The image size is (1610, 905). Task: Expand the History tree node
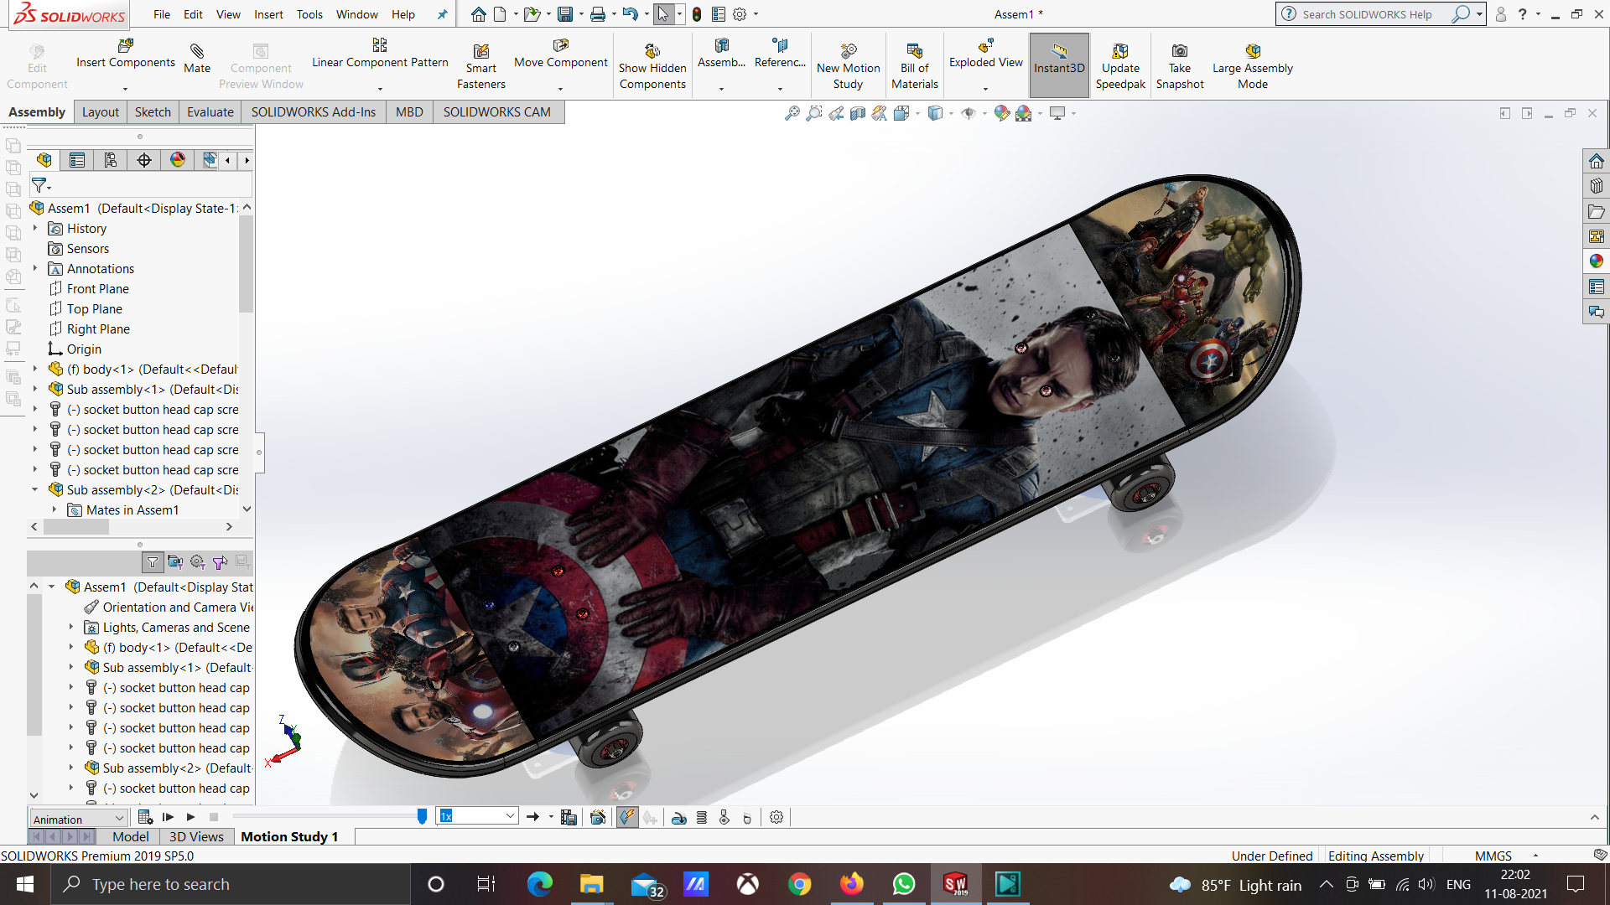coord(35,228)
